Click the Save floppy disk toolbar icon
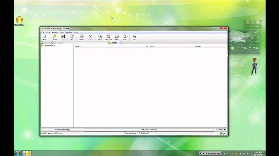 pyautogui.click(x=63, y=37)
